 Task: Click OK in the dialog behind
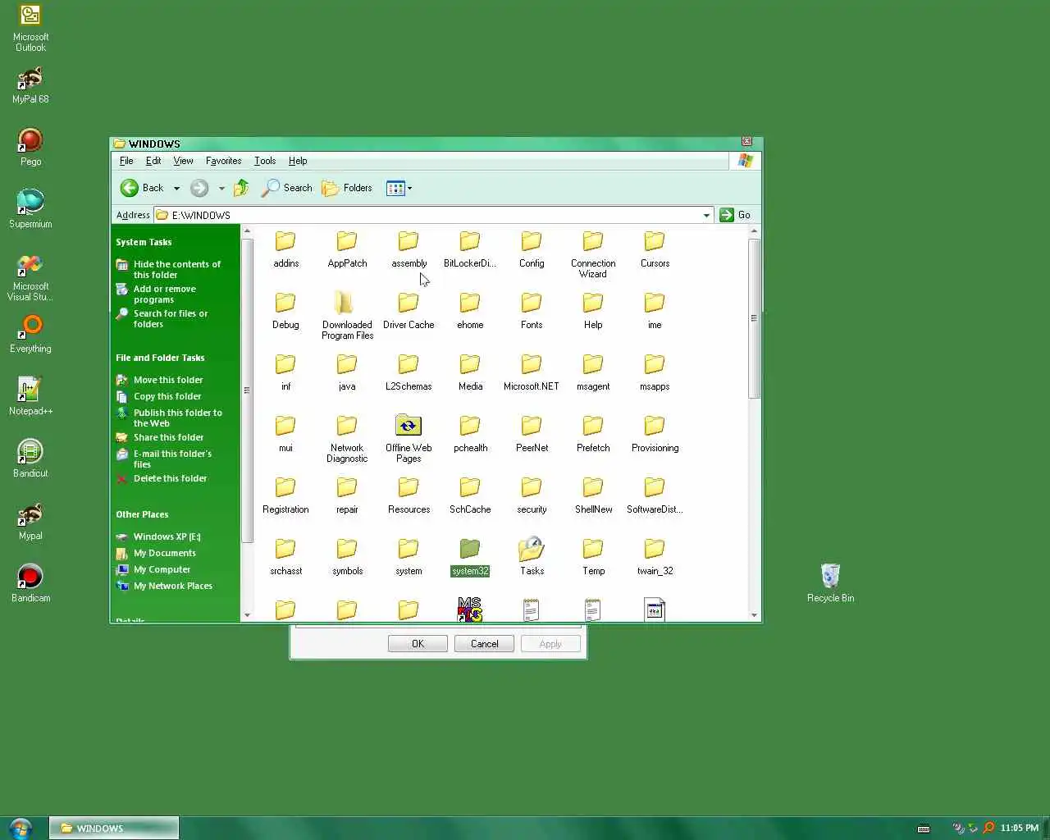tap(418, 644)
